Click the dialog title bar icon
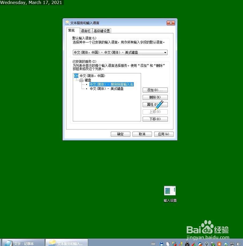243x246 pixels. click(x=67, y=23)
